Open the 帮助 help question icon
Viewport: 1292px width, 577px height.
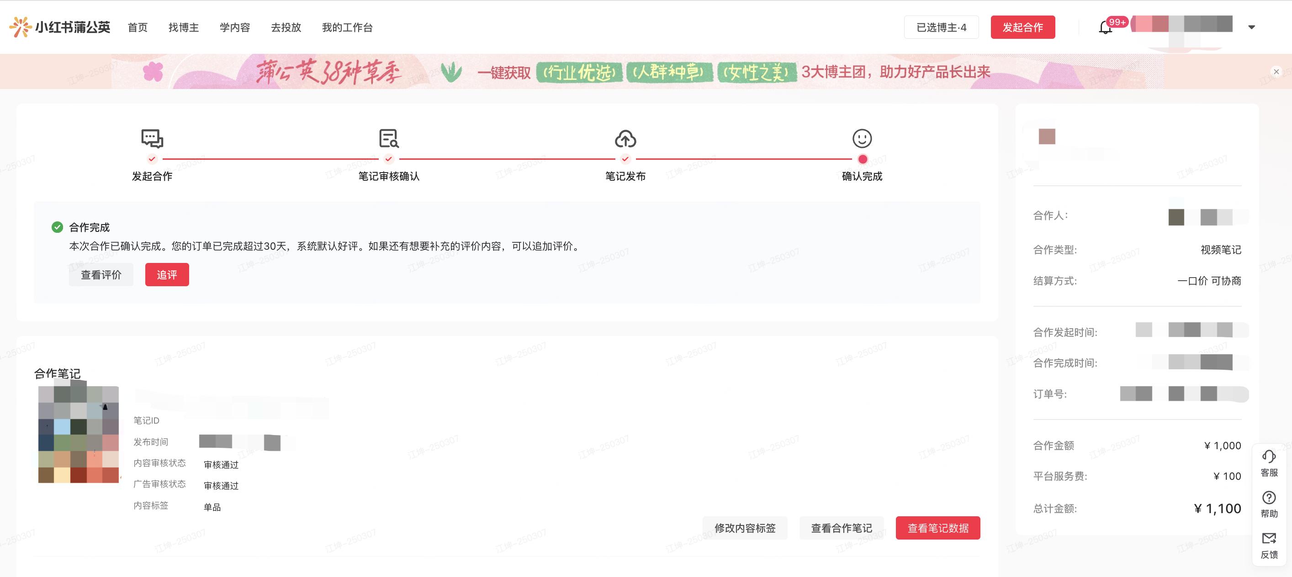point(1269,498)
